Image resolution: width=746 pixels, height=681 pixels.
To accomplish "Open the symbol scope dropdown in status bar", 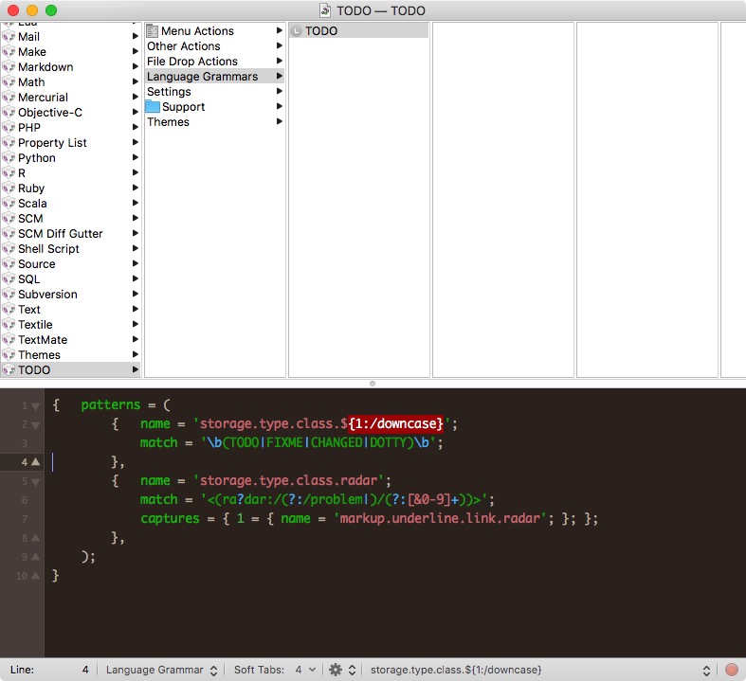I will [540, 670].
